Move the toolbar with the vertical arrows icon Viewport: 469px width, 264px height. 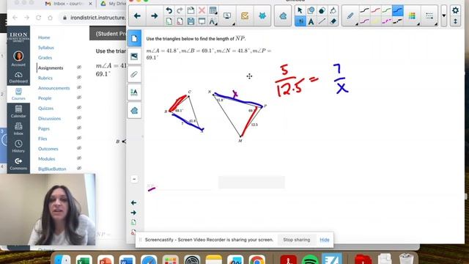click(x=455, y=21)
